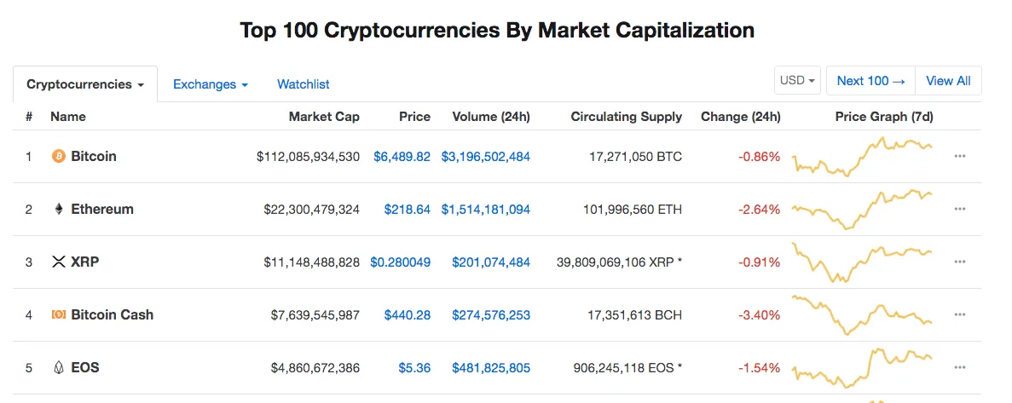Click the Bitcoin Cash logo icon

pos(59,314)
